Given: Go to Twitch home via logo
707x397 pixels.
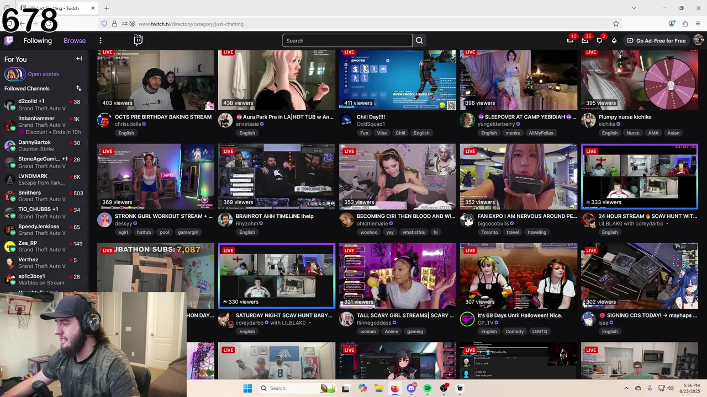Looking at the screenshot, I should click(9, 40).
